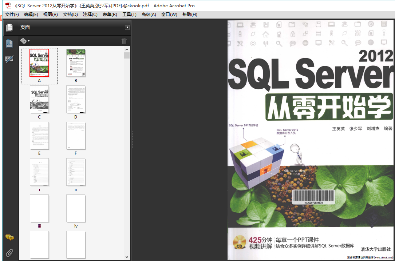Select page thumbnail ii
The width and height of the screenshot is (395, 261).
click(76, 172)
